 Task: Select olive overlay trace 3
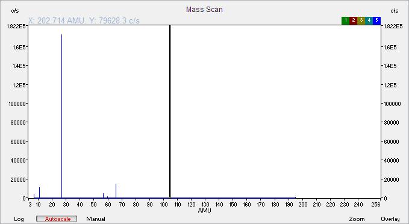(x=361, y=20)
